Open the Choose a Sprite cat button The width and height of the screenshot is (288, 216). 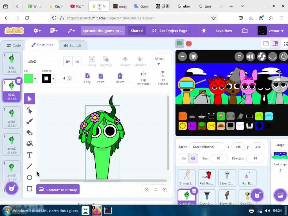tap(257, 195)
